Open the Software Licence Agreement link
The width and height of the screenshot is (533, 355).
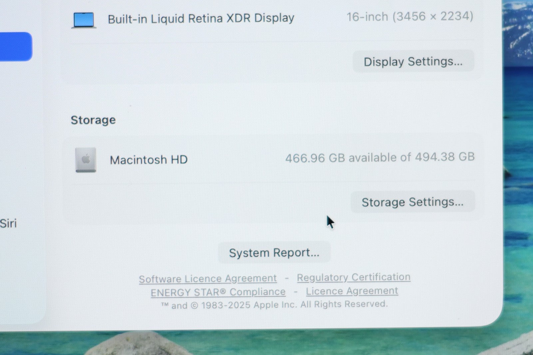click(x=208, y=278)
